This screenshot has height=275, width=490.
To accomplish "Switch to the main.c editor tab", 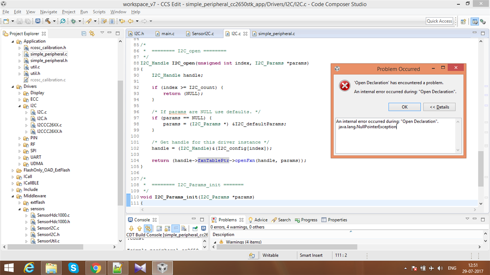I will click(x=168, y=34).
